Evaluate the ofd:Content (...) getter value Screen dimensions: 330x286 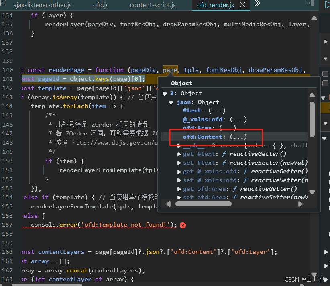(238, 137)
